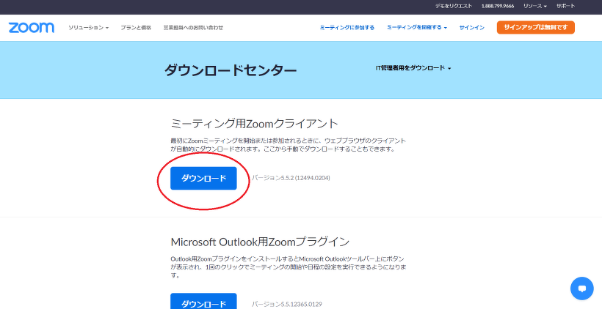Open the リソース dropdown in top bar
Screen dimensions: 602x309
pos(534,6)
